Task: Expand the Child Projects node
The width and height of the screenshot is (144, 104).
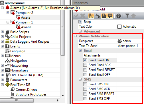Action: point(2,36)
